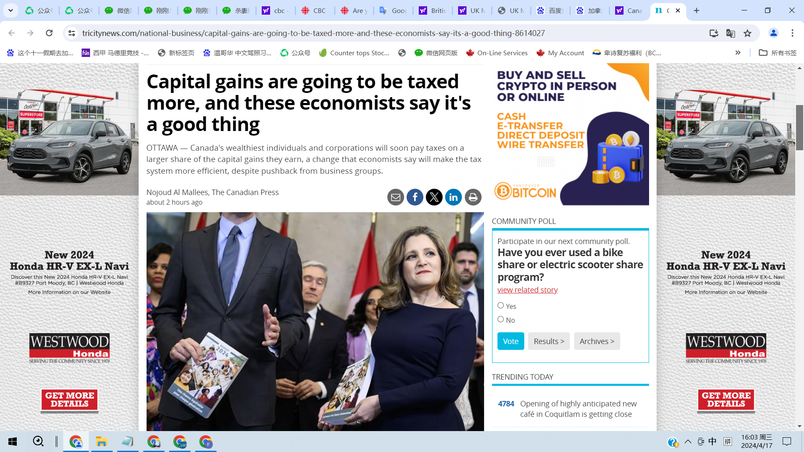Show hidden system tray icons
The height and width of the screenshot is (452, 804).
click(x=688, y=442)
